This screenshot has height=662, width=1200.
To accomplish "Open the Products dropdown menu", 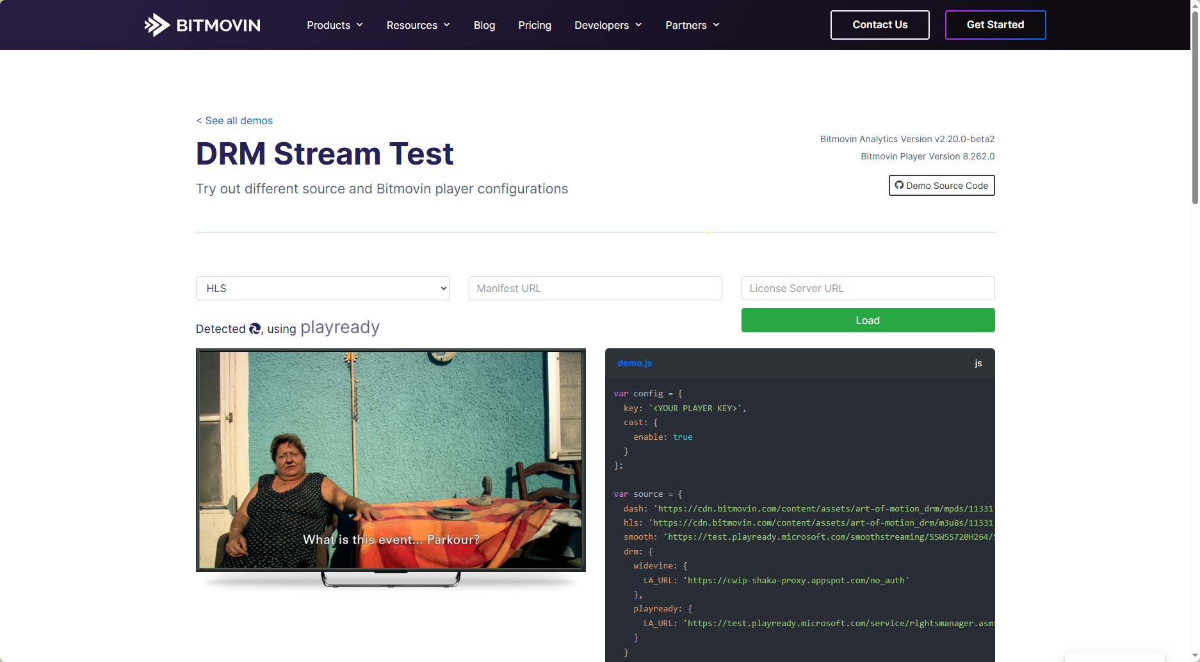I will point(335,25).
